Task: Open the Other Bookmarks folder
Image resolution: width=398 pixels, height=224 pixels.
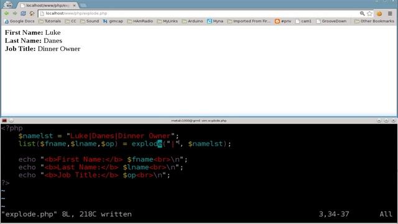Action: [374, 21]
